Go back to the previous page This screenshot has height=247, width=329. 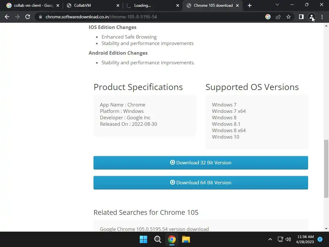coord(7,17)
